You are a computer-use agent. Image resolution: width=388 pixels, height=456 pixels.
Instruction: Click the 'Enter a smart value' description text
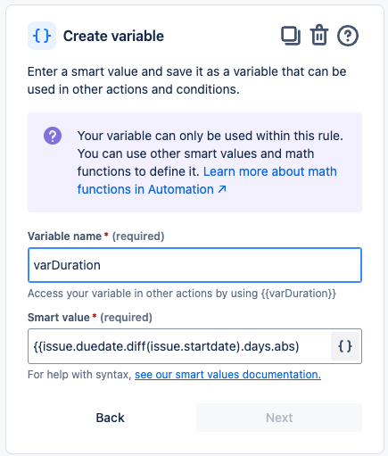(x=187, y=80)
